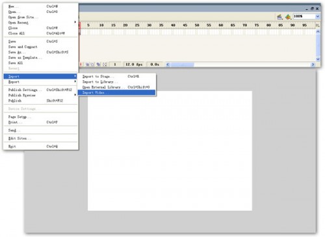Click the Center Frame timeline icon
Image resolution: width=325 pixels, height=237 pixels.
pyautogui.click(x=81, y=64)
